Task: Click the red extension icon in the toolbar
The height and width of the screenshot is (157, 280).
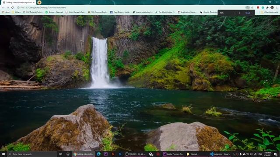Action: click(258, 8)
